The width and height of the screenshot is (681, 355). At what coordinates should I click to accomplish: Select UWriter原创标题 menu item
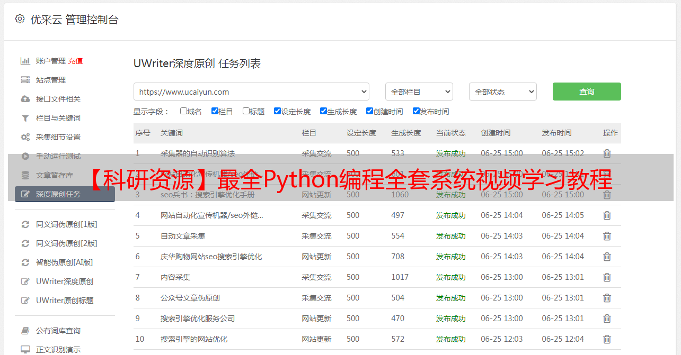coord(65,301)
